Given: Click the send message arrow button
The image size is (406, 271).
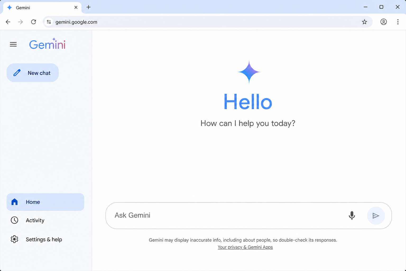Looking at the screenshot, I should pyautogui.click(x=376, y=216).
